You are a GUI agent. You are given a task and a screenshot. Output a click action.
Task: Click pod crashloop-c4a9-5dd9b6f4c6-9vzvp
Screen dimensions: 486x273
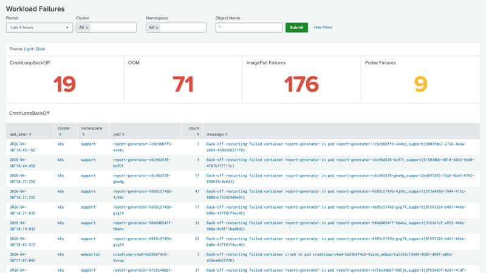141,257
